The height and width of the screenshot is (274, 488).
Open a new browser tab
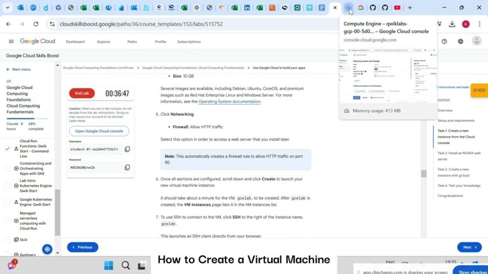pyautogui.click(x=410, y=8)
